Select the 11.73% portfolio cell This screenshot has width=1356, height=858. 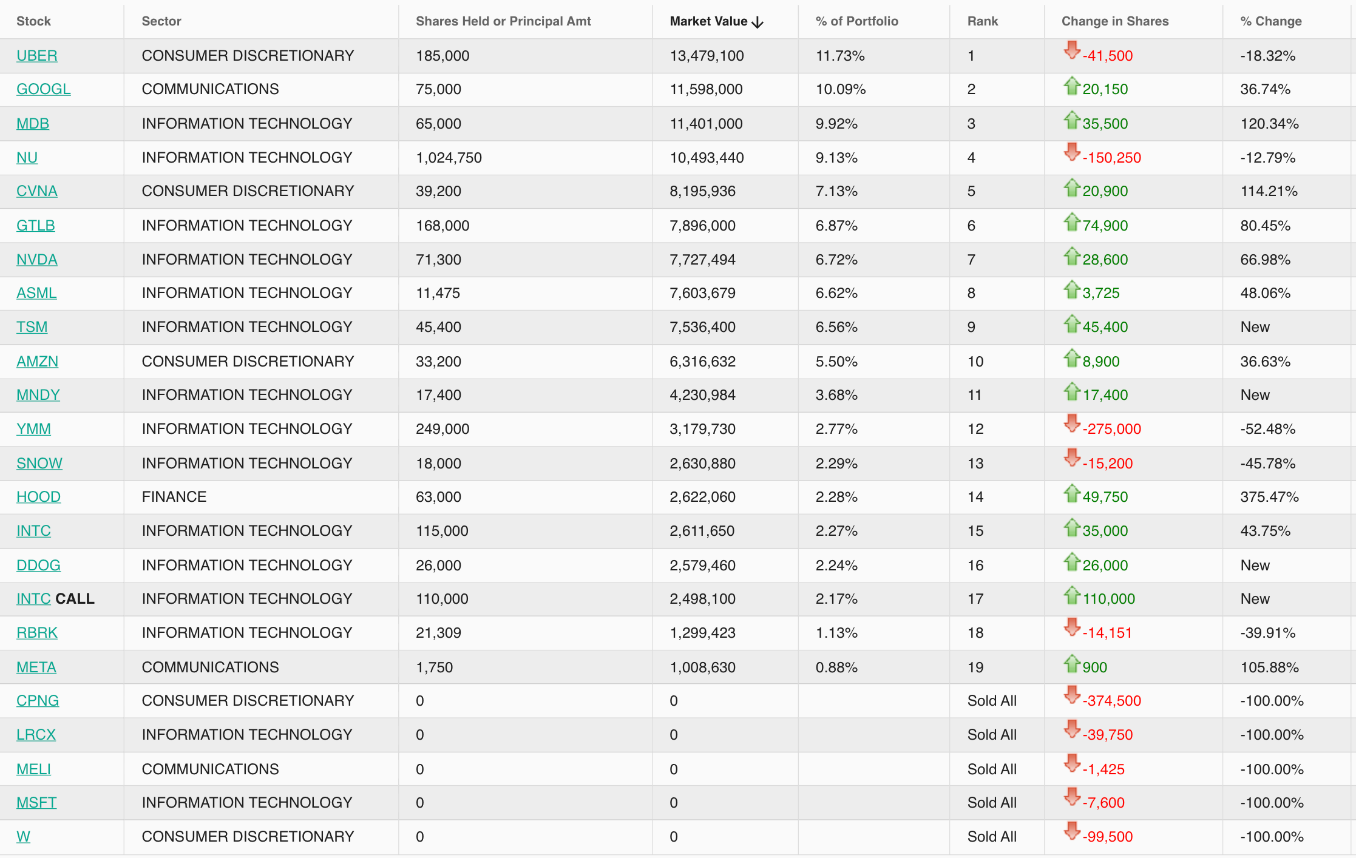coord(874,56)
